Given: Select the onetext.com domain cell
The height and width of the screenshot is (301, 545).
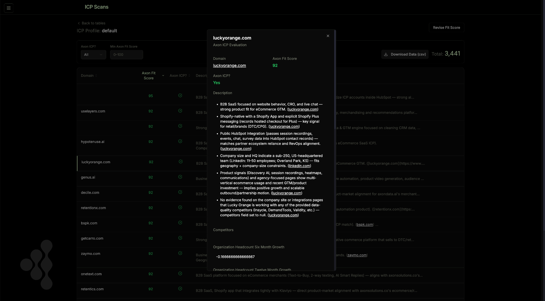Looking at the screenshot, I should tap(91, 274).
